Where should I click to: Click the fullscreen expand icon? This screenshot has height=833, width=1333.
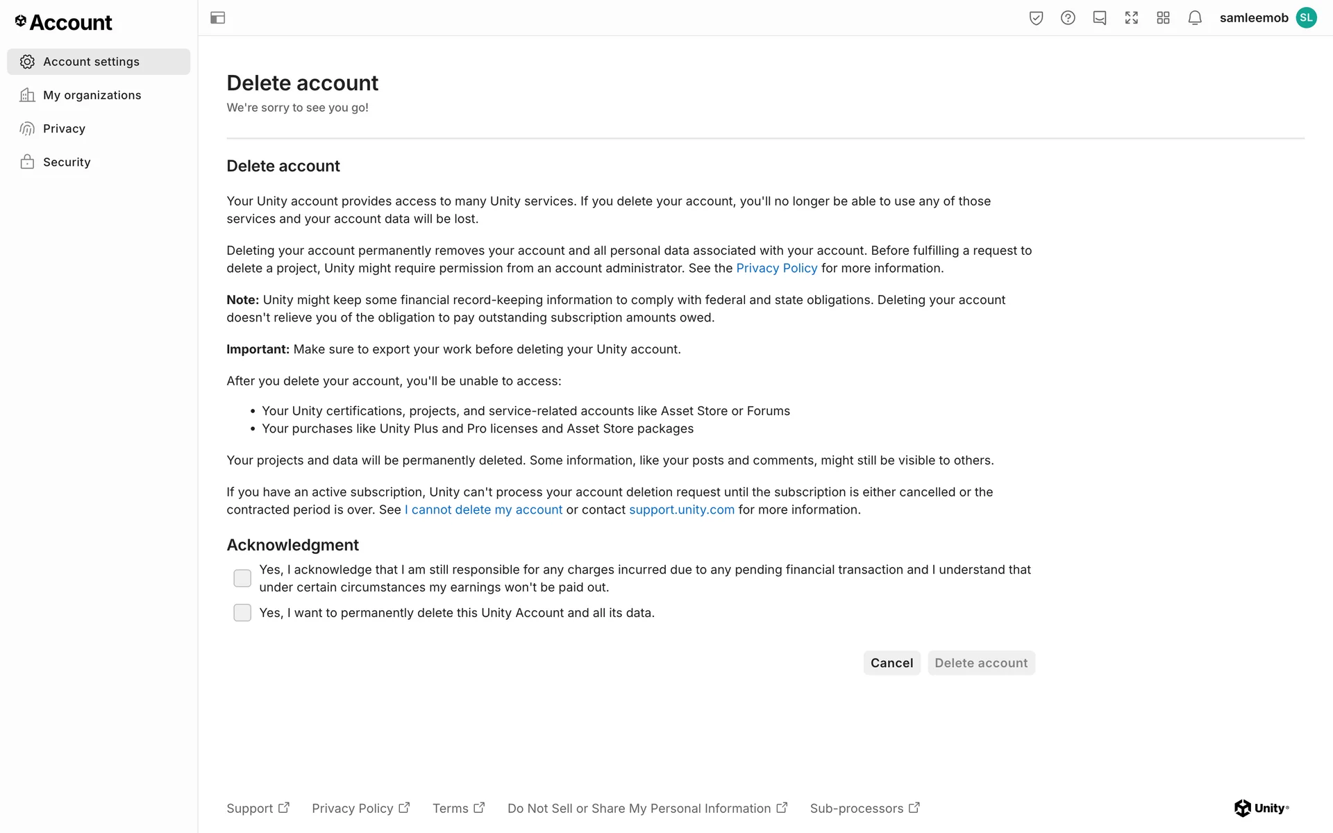[x=1132, y=18]
